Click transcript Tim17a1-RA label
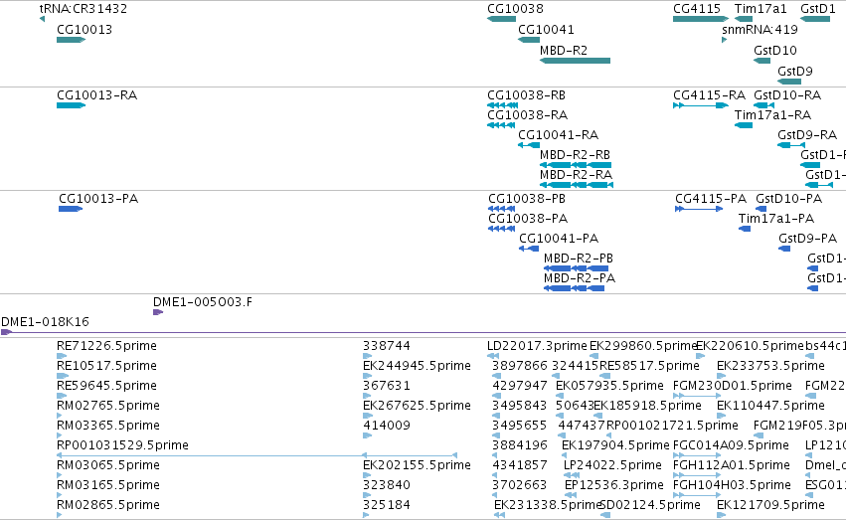Viewport: 846px width, 520px height. 772,115
